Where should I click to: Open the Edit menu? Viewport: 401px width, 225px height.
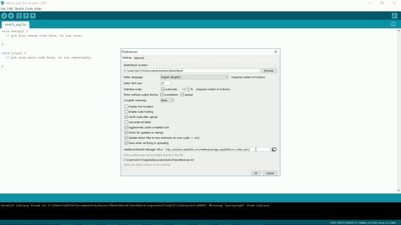[x=10, y=9]
